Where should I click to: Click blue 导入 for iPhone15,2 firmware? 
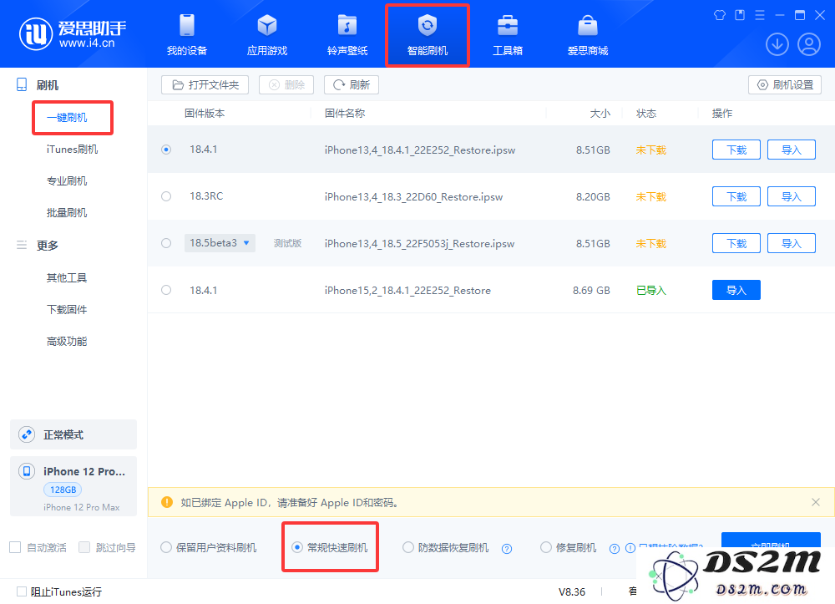736,290
